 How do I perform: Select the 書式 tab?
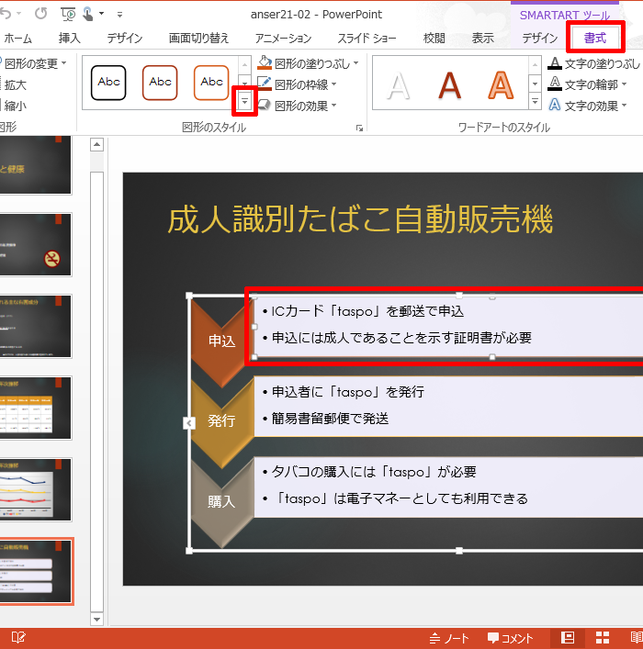coord(595,38)
